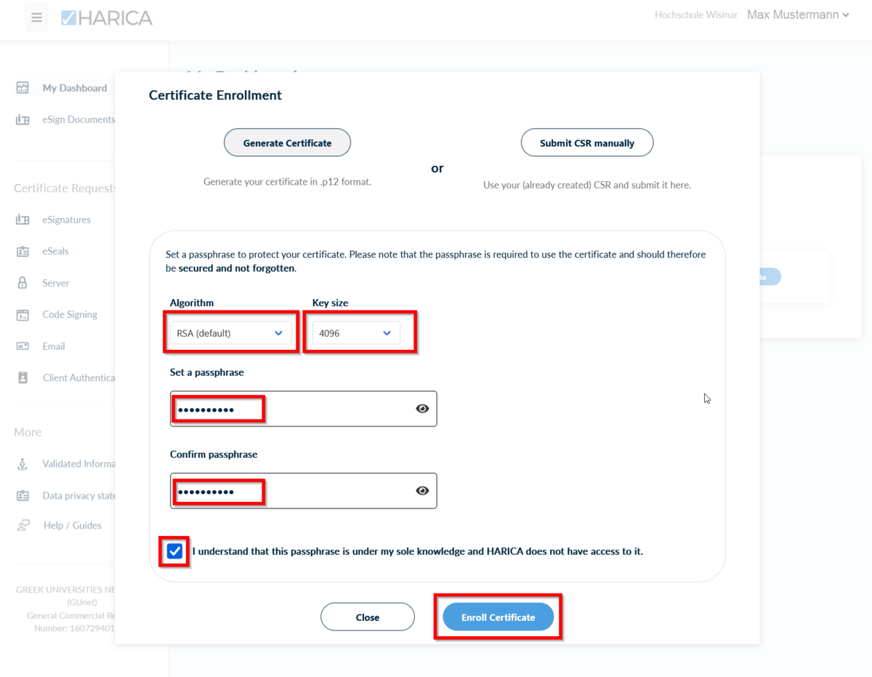Uncheck the passphrase sole knowledge checkbox
872x677 pixels.
(174, 551)
